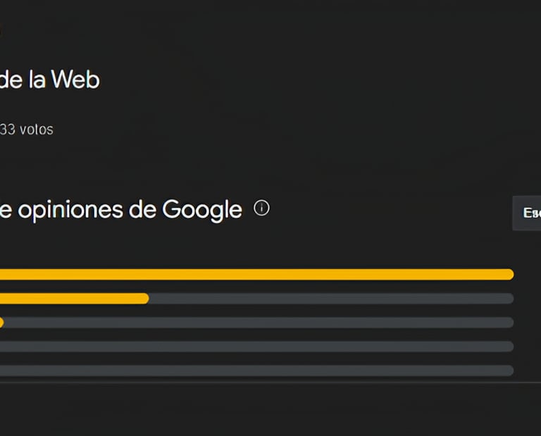The width and height of the screenshot is (541, 436).
Task: Click the small yellow dot on the third rating bar
Action: 1,323
